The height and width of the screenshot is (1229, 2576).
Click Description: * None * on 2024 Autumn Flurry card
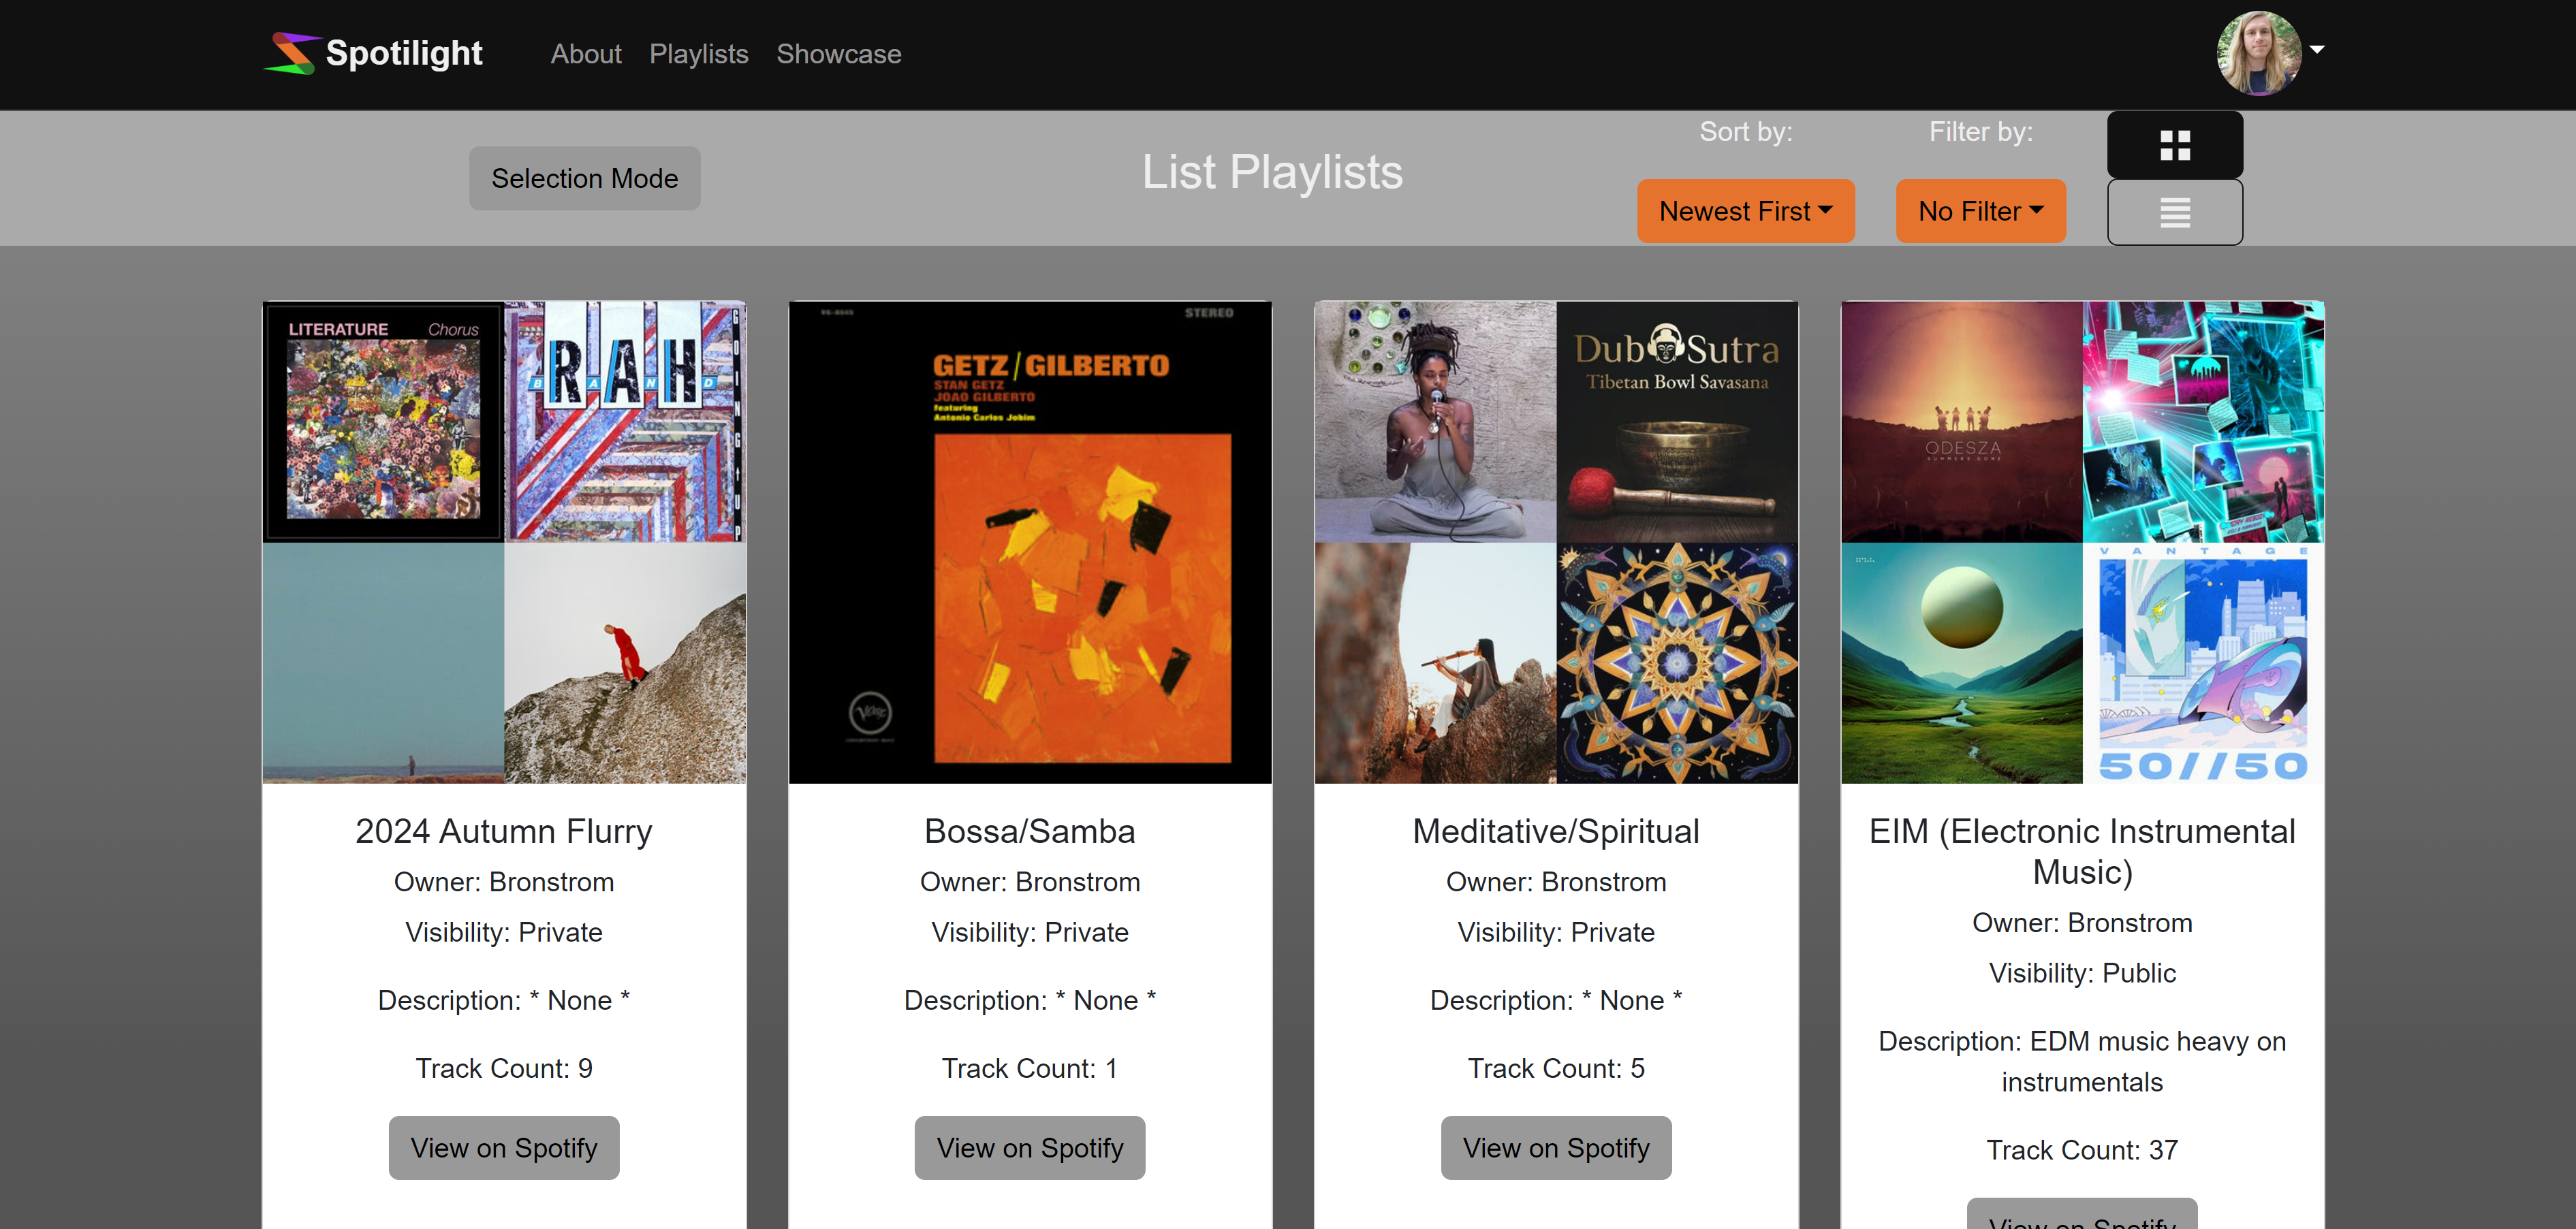coord(503,1000)
